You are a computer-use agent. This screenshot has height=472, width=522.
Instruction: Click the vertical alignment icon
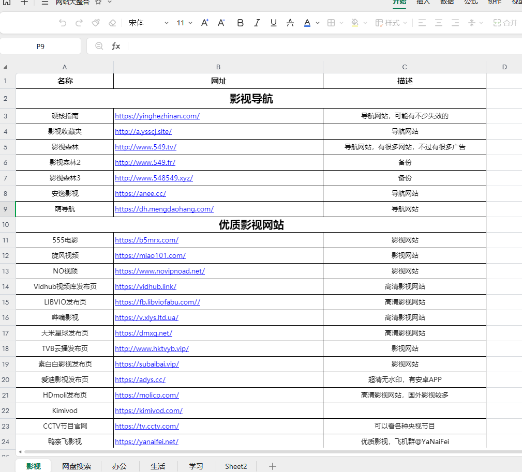(472, 23)
